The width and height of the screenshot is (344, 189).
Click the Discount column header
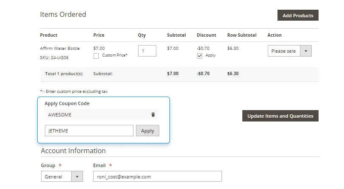tap(206, 35)
